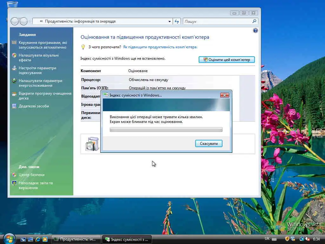325x244 pixels.
Task: Switch to Продуктивність taskbar button
Action: click(76, 240)
